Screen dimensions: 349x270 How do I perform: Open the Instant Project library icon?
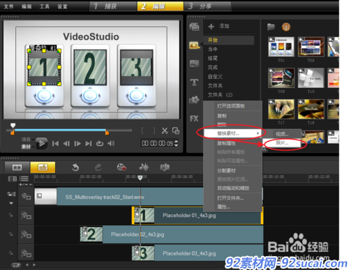tap(194, 45)
